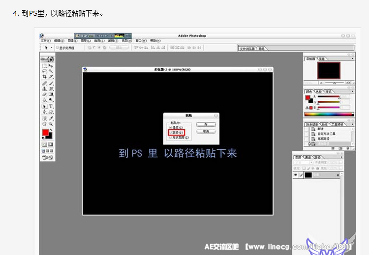369x255 pixels.
Task: Click the red foreground color swatch in toolbox
Action: click(x=45, y=132)
